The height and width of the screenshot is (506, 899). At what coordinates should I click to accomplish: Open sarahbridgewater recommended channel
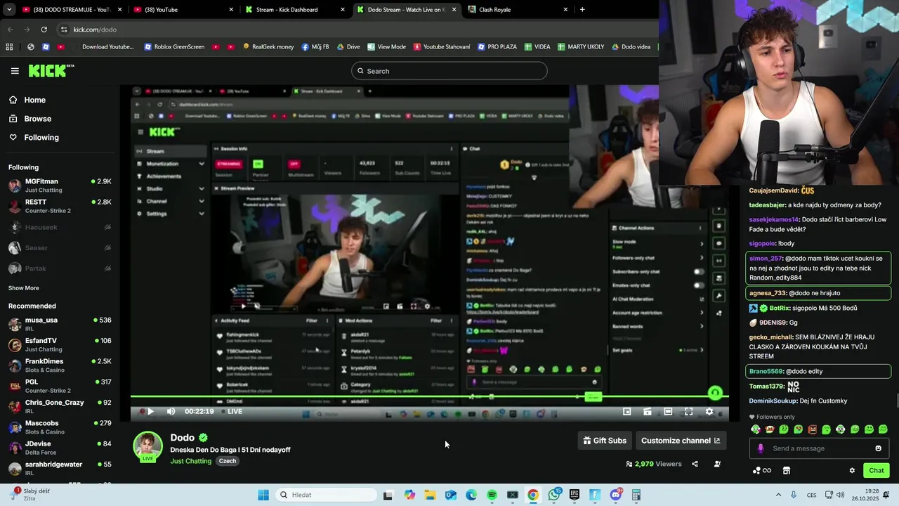tap(60, 469)
